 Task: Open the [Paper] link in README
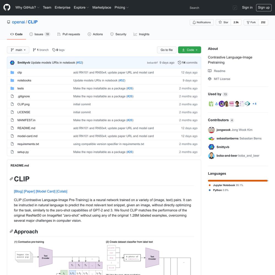[29, 191]
